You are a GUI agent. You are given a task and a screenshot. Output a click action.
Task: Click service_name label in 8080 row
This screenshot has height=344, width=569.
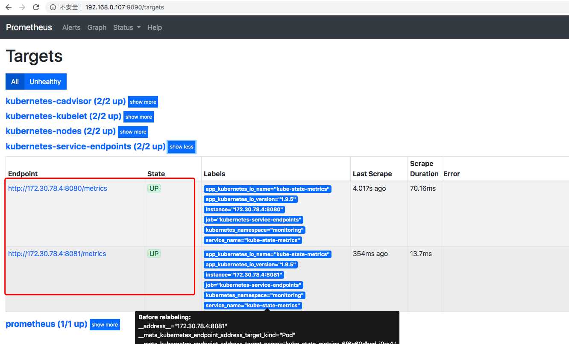coord(253,240)
